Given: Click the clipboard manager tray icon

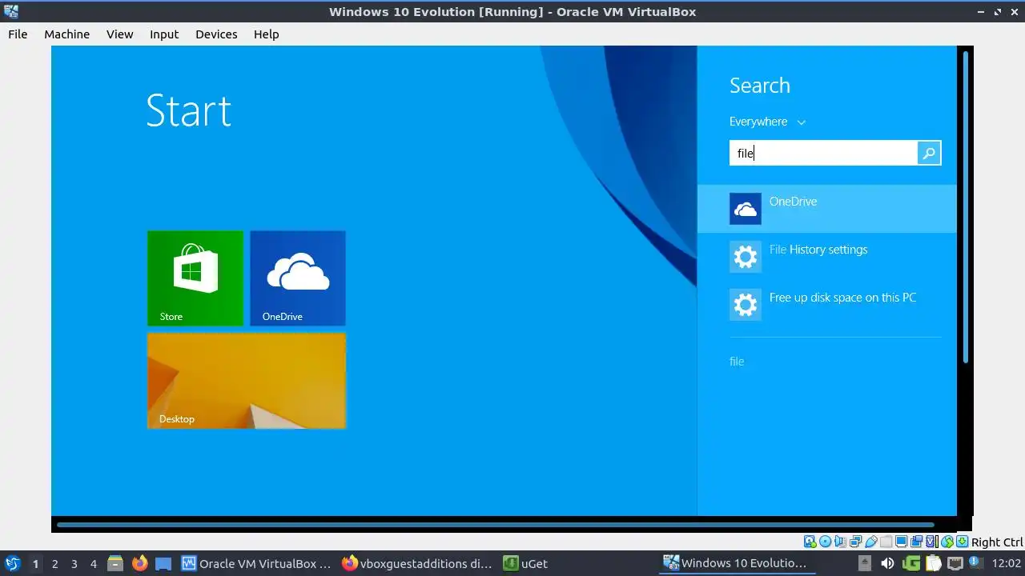Looking at the screenshot, I should (x=933, y=563).
